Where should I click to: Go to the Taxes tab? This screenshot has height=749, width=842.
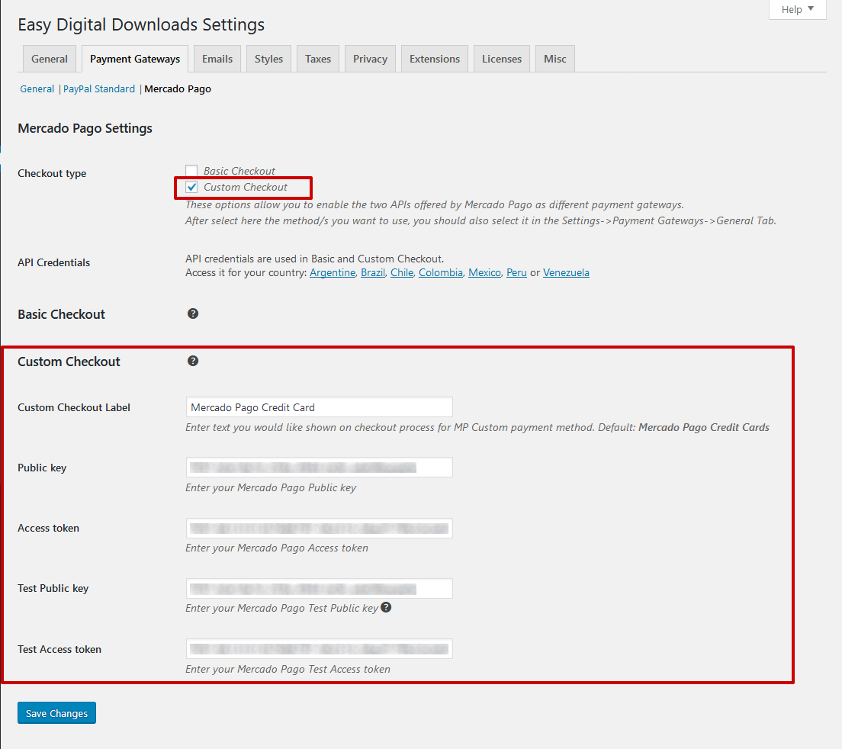318,59
